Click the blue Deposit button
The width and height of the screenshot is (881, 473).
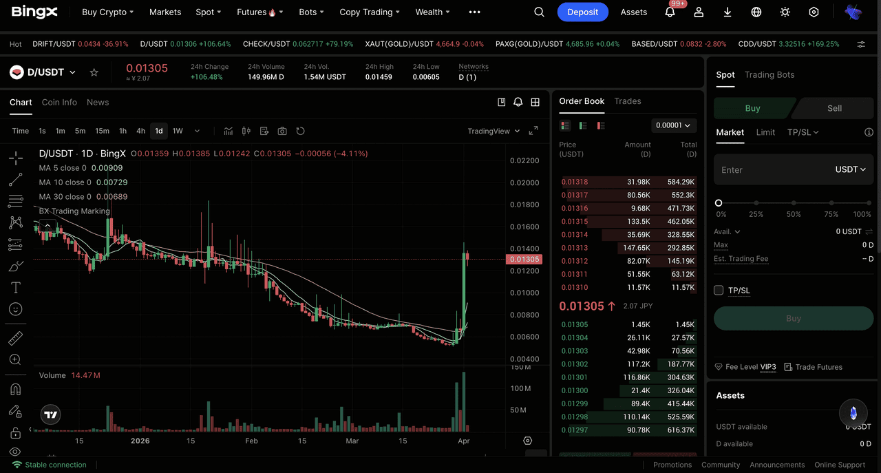click(x=582, y=12)
